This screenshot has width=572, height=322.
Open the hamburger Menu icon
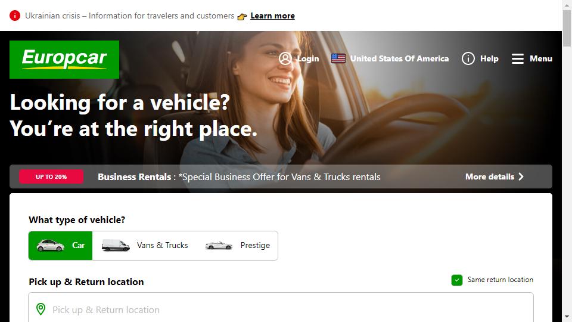517,58
